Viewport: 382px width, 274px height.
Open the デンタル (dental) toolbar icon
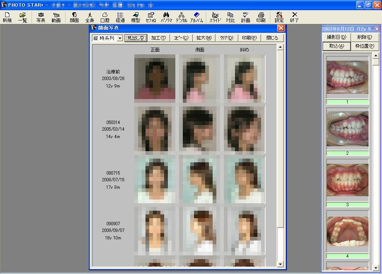[x=182, y=17]
